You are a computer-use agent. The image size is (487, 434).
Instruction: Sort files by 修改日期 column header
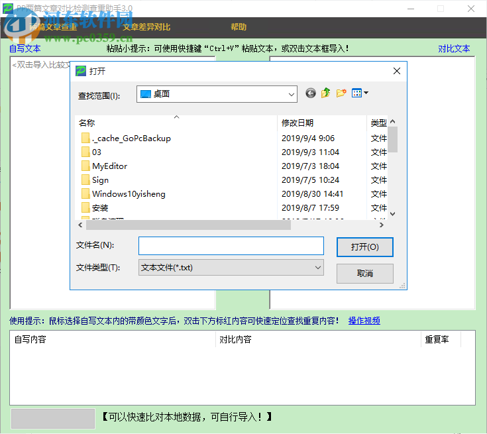pos(322,123)
